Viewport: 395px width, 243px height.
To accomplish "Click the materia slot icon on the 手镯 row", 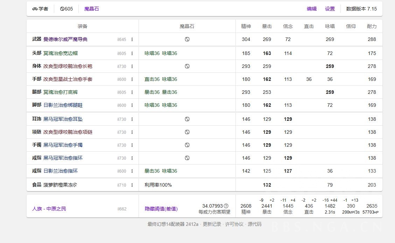I will [187, 145].
